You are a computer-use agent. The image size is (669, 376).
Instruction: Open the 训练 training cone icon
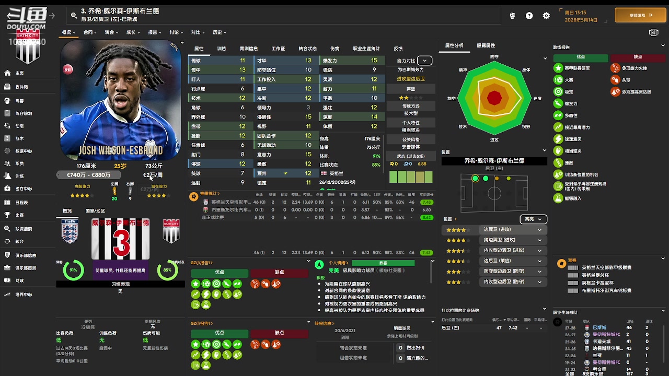[7, 176]
